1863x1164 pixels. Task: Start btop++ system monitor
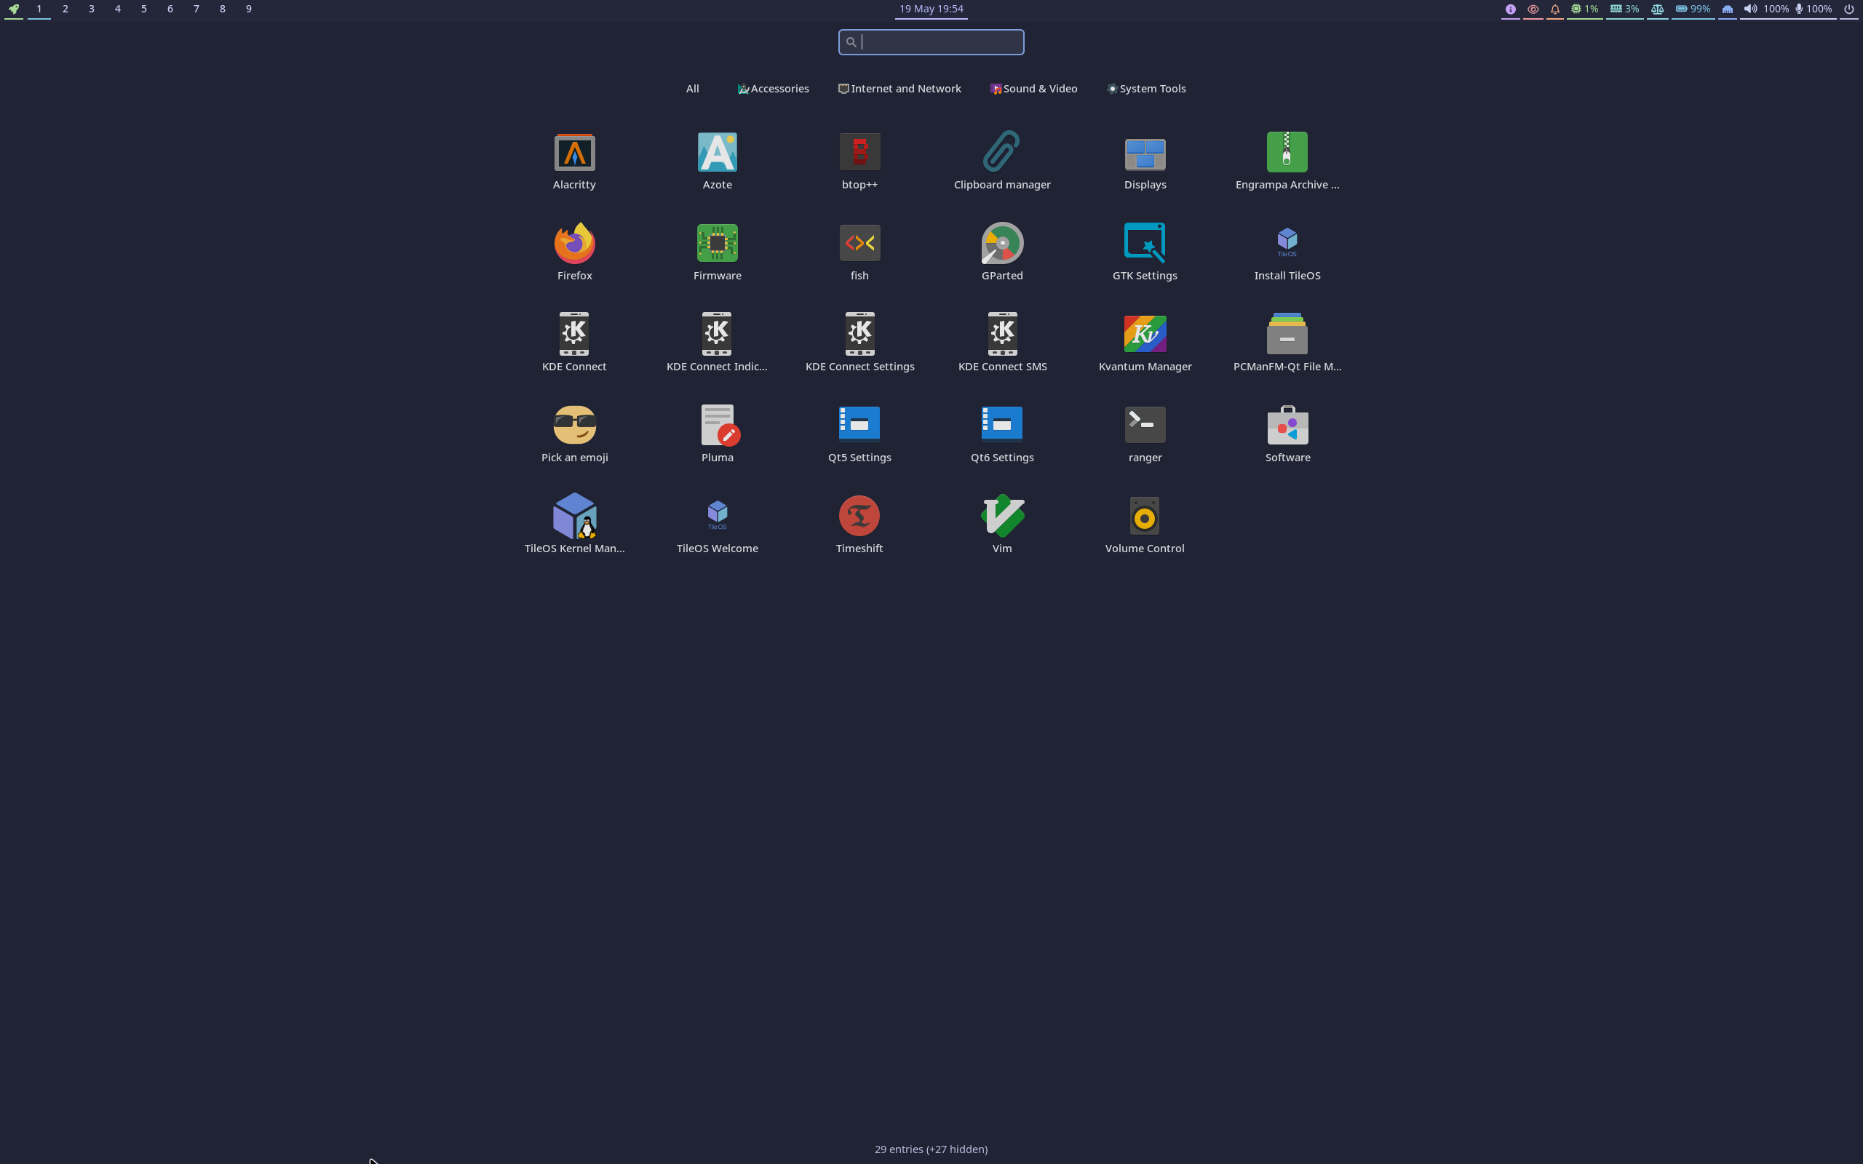pyautogui.click(x=859, y=162)
